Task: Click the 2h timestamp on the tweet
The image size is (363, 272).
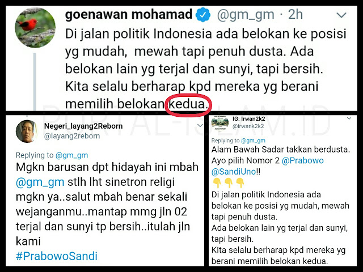Action: [x=295, y=14]
